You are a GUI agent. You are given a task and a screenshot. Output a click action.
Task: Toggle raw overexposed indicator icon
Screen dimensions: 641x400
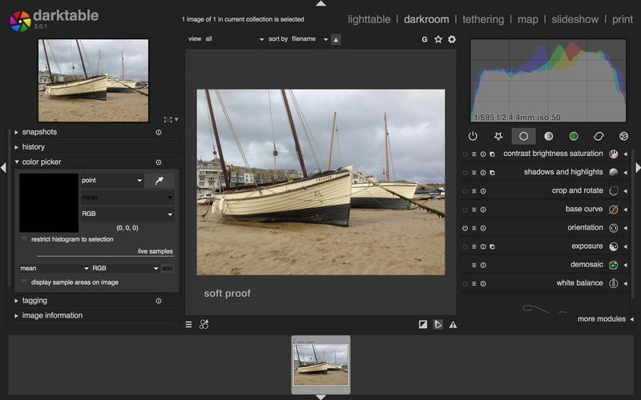coord(423,325)
